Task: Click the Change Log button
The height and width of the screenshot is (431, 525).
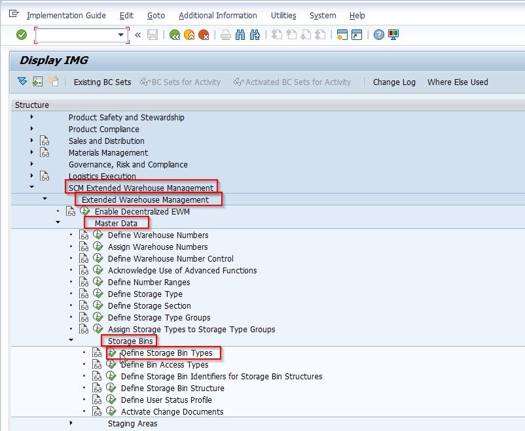Action: [x=394, y=82]
